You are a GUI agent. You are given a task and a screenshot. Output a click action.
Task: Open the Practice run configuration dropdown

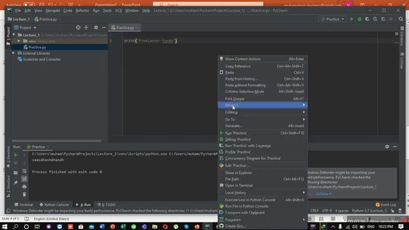tap(332, 19)
